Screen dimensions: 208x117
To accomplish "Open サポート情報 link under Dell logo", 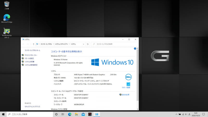I will click(126, 88).
